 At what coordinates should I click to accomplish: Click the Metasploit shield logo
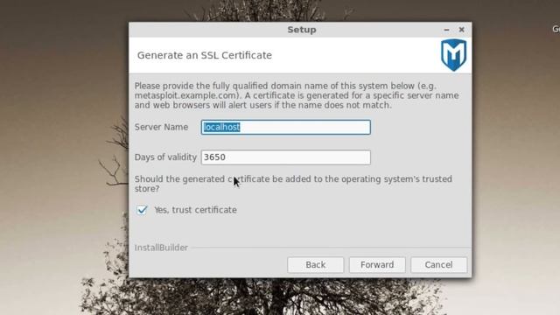click(453, 55)
